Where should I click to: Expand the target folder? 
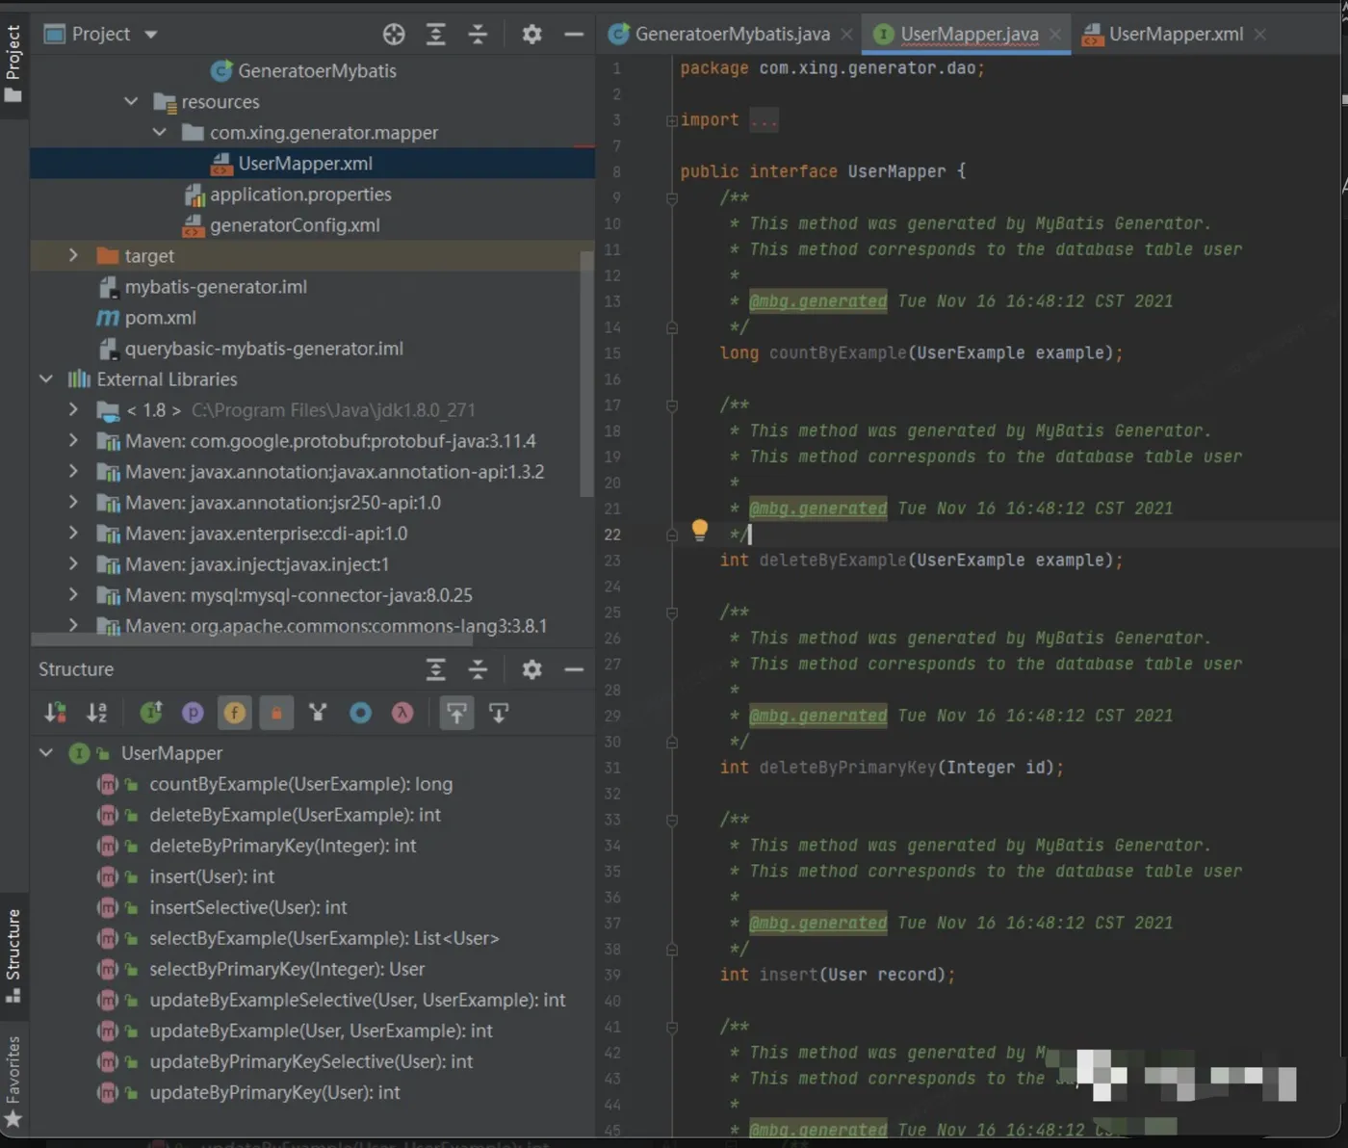pyautogui.click(x=73, y=255)
